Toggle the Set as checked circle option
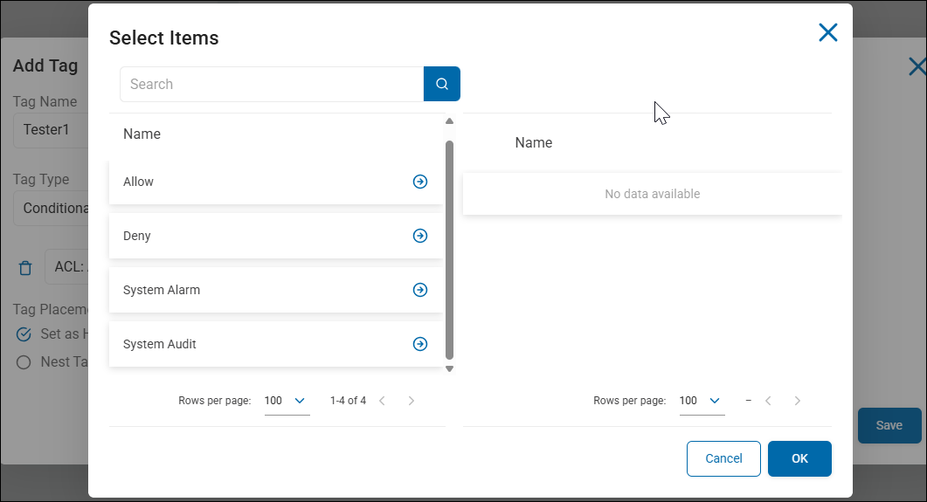Viewport: 927px width, 502px height. tap(24, 334)
